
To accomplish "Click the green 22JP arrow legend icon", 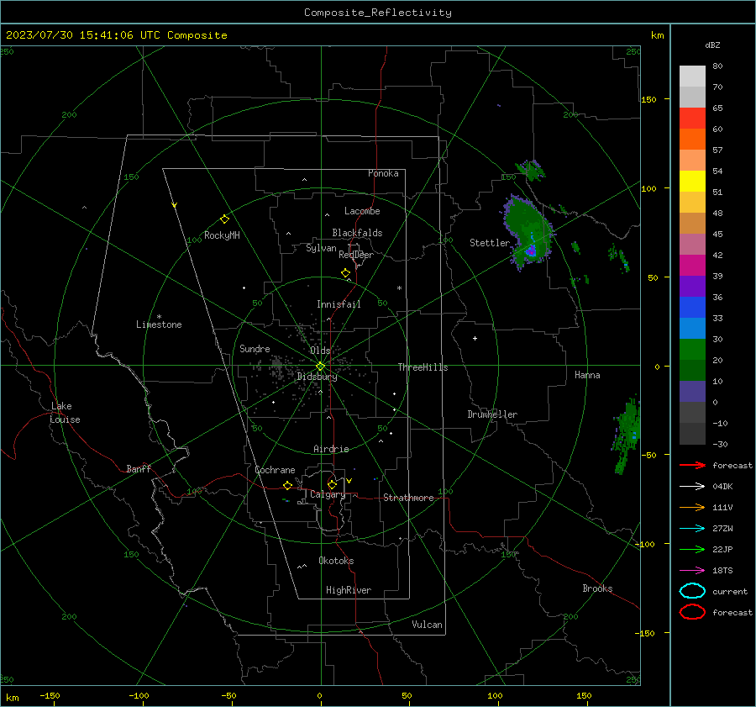I will 692,549.
